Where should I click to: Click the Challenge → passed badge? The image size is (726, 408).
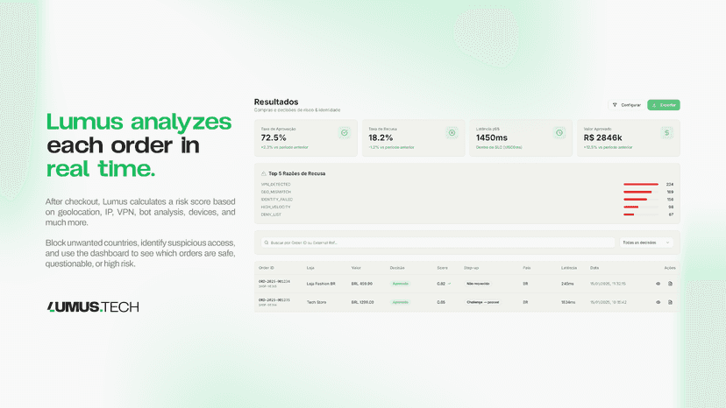tap(483, 302)
